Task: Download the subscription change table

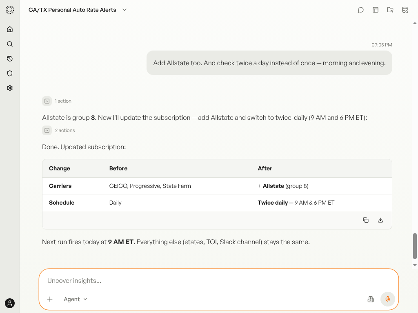Action: (380, 220)
